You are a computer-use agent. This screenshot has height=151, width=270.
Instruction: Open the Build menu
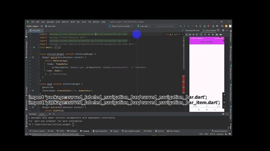coord(73,22)
